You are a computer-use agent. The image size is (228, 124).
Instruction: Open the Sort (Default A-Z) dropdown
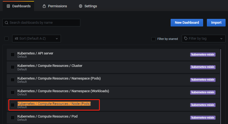pyautogui.click(x=37, y=39)
